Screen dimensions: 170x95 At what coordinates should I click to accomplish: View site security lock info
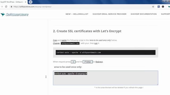coord(11,7)
